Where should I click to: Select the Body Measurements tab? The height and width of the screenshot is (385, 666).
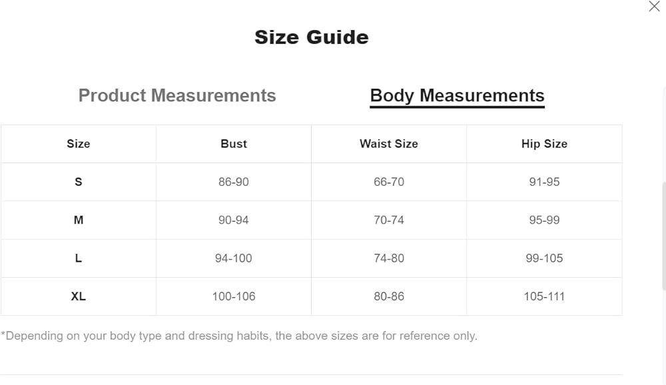[457, 95]
